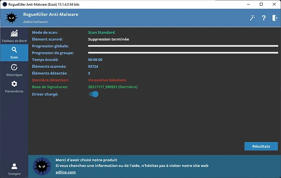Click the 'Dernière détection:' label
The width and height of the screenshot is (281, 178).
tap(51, 80)
